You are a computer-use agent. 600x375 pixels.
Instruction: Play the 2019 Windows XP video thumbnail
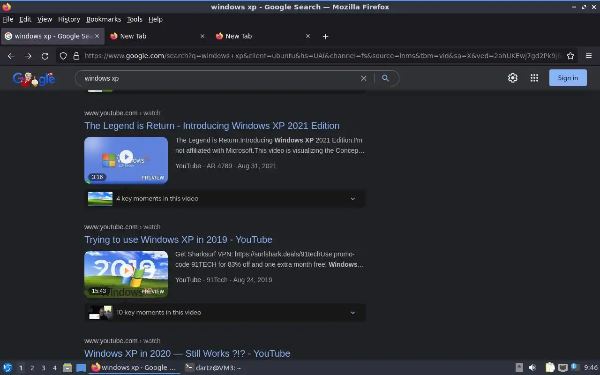(x=126, y=274)
